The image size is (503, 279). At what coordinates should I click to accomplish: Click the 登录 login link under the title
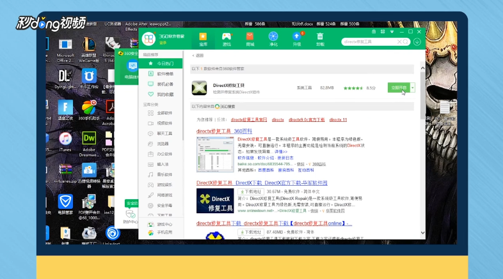(x=163, y=43)
